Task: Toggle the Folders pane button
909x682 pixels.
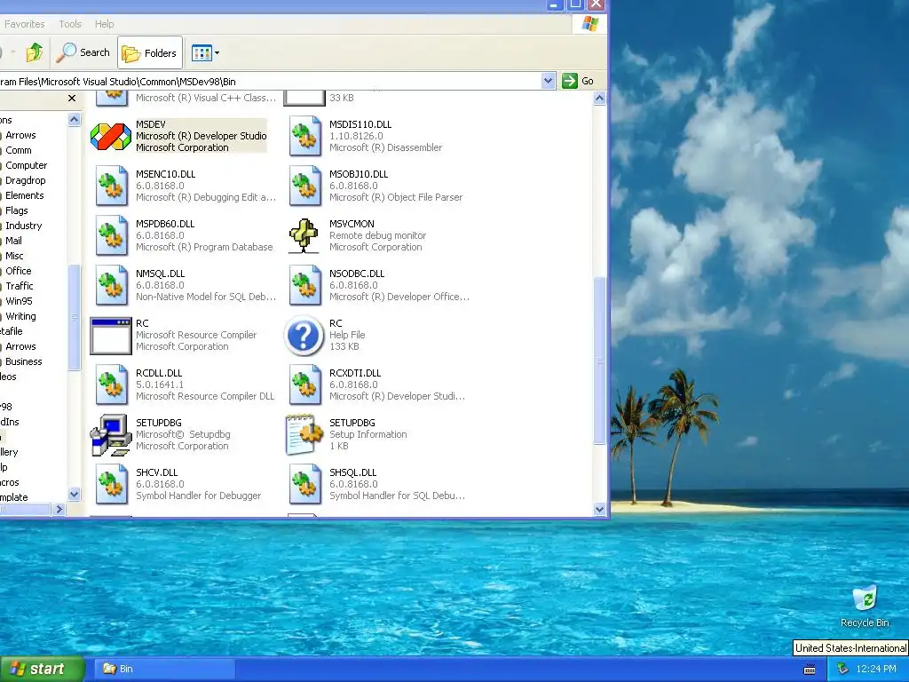Action: pos(149,52)
